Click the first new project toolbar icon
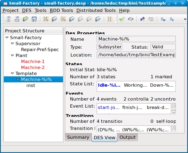This screenshot has width=188, height=153. [8, 19]
